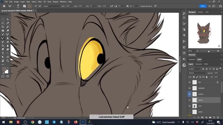
Task: Select the Eraser tool
Action: click(x=8, y=42)
